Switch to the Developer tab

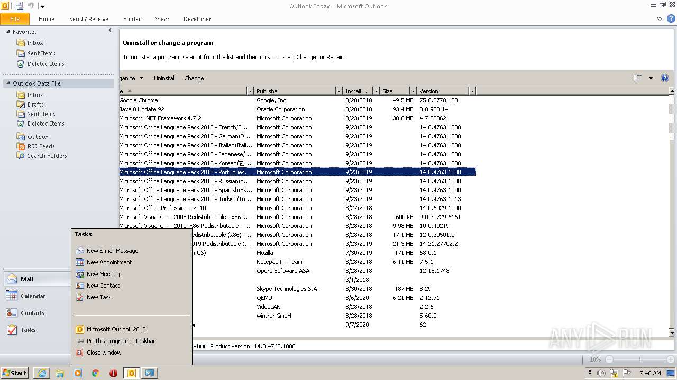click(197, 19)
